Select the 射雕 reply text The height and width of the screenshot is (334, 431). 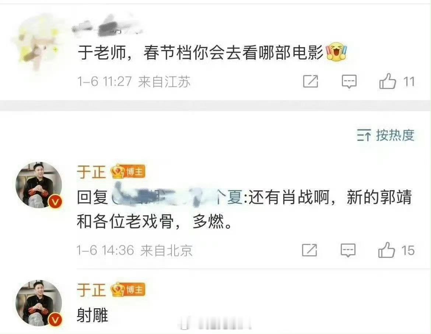92,315
